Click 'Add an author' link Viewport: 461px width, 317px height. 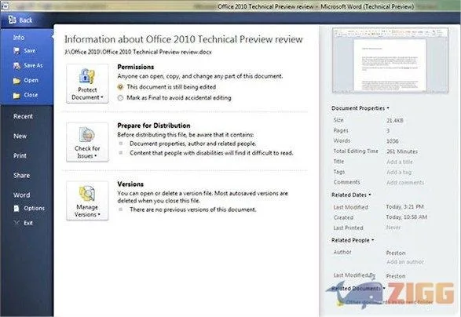[405, 262]
